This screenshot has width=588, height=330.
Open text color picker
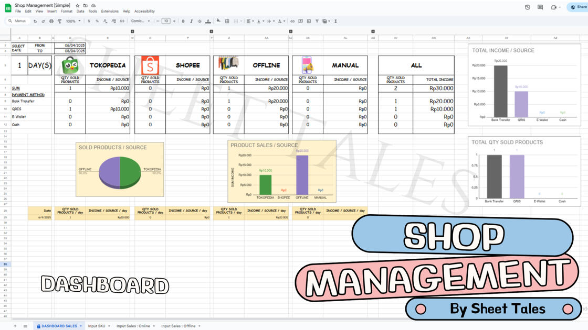click(x=208, y=21)
